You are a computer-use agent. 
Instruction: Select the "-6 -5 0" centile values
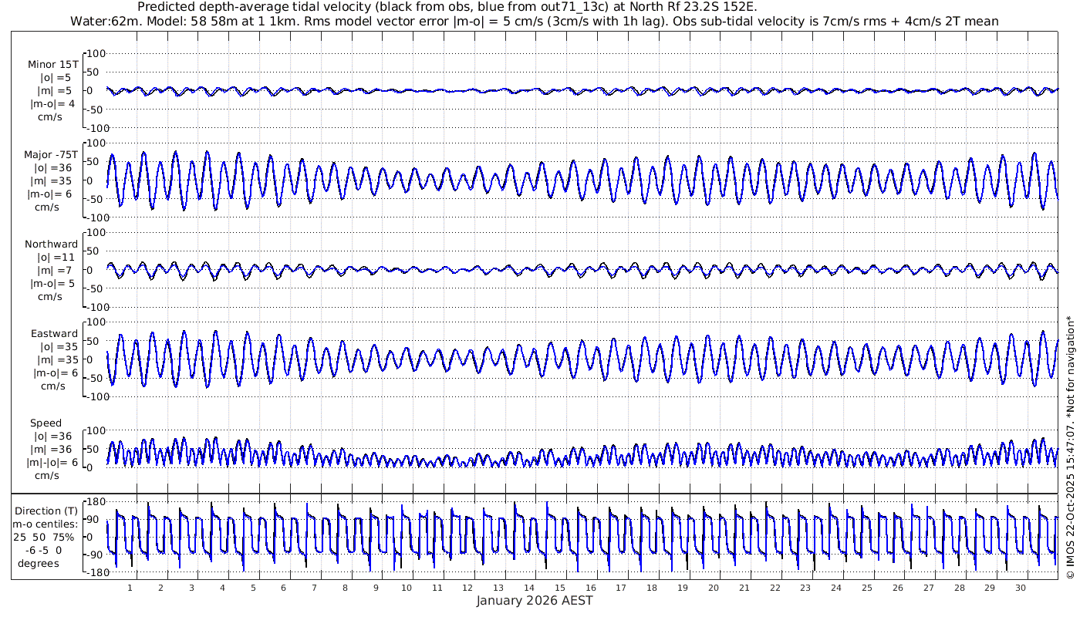(42, 551)
